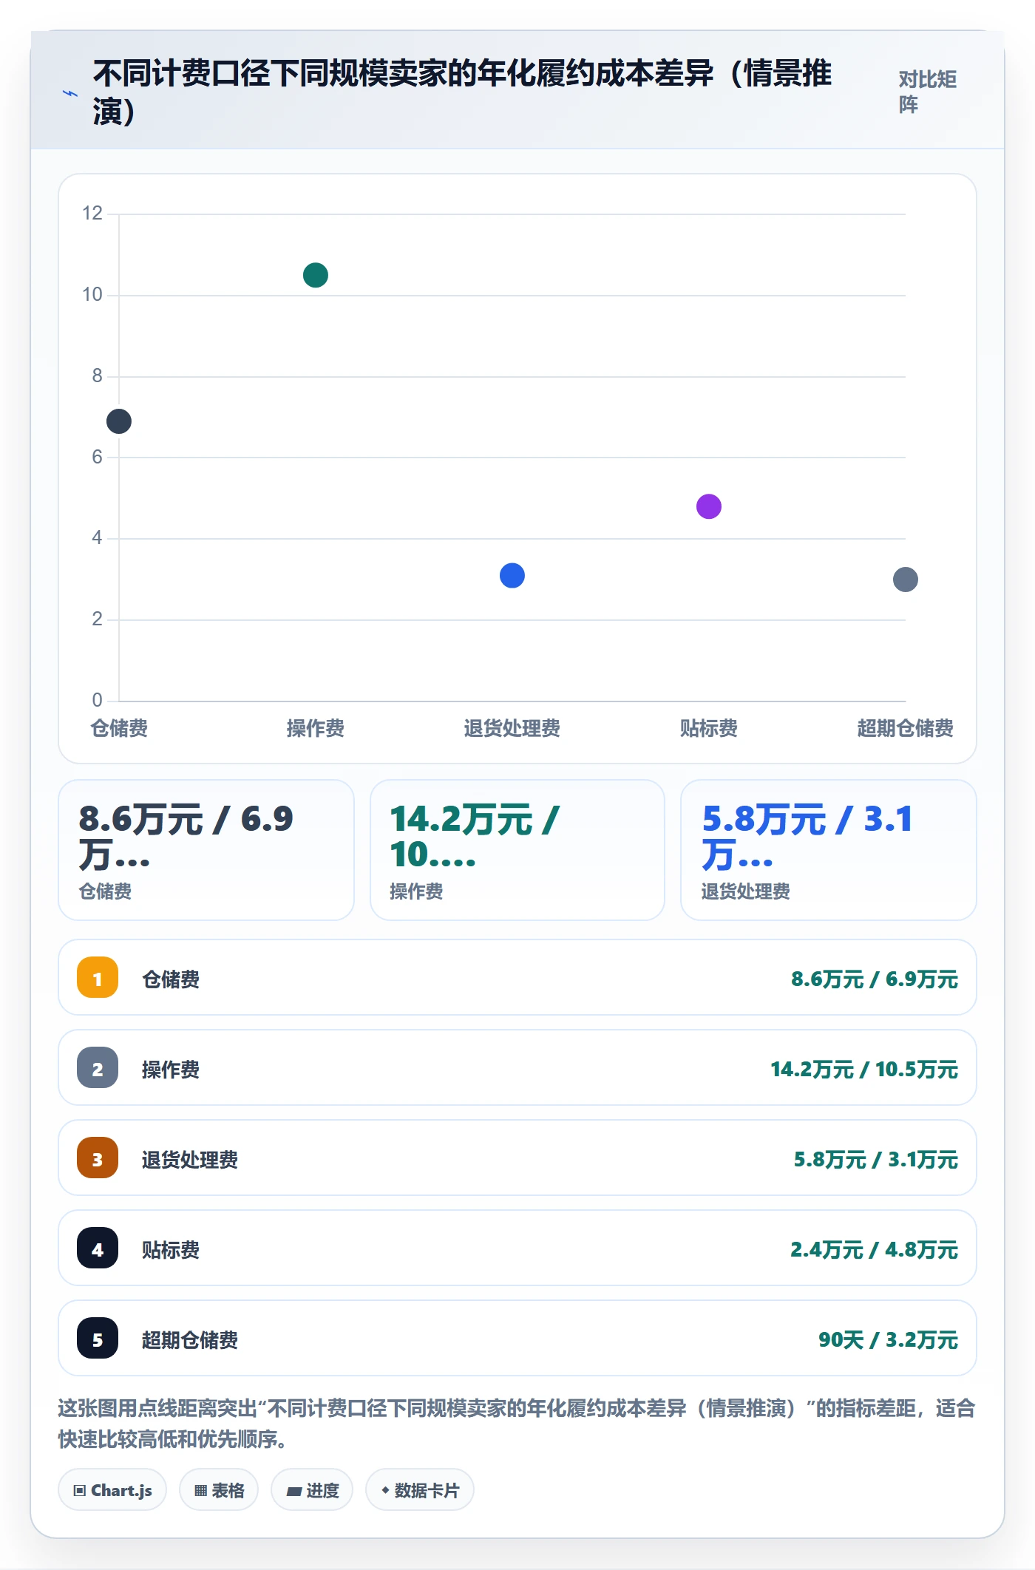Click the y-axis tick label 8
The width and height of the screenshot is (1035, 1570).
coord(97,375)
